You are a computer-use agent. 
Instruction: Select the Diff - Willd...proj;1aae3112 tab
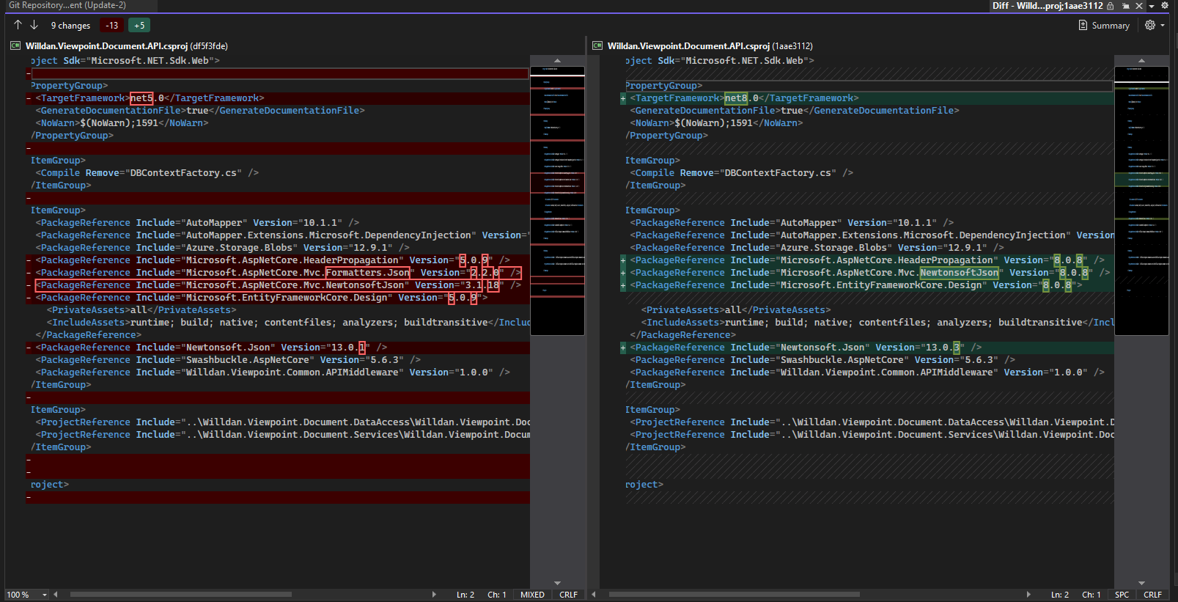[1047, 6]
